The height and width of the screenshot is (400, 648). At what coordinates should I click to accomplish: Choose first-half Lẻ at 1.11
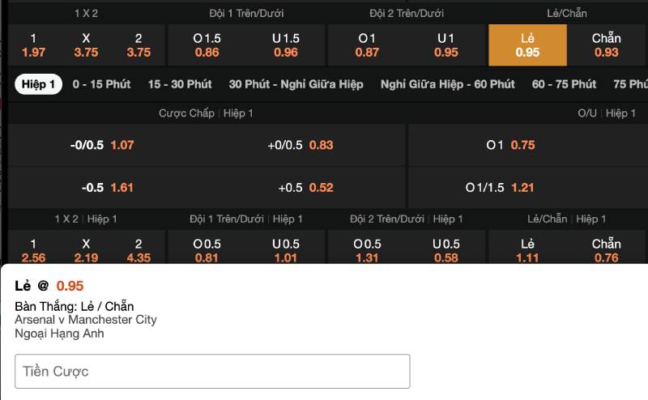pyautogui.click(x=527, y=250)
